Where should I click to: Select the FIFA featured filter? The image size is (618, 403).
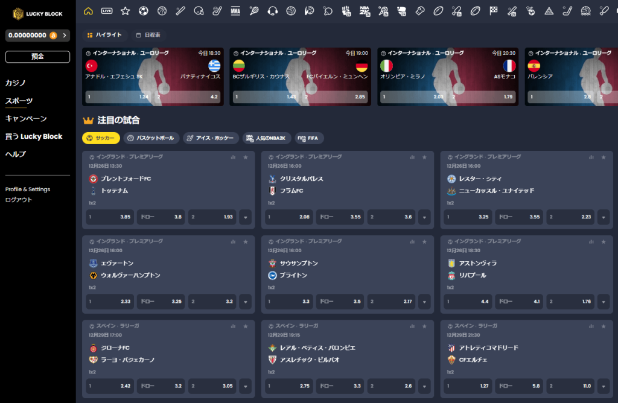click(309, 138)
